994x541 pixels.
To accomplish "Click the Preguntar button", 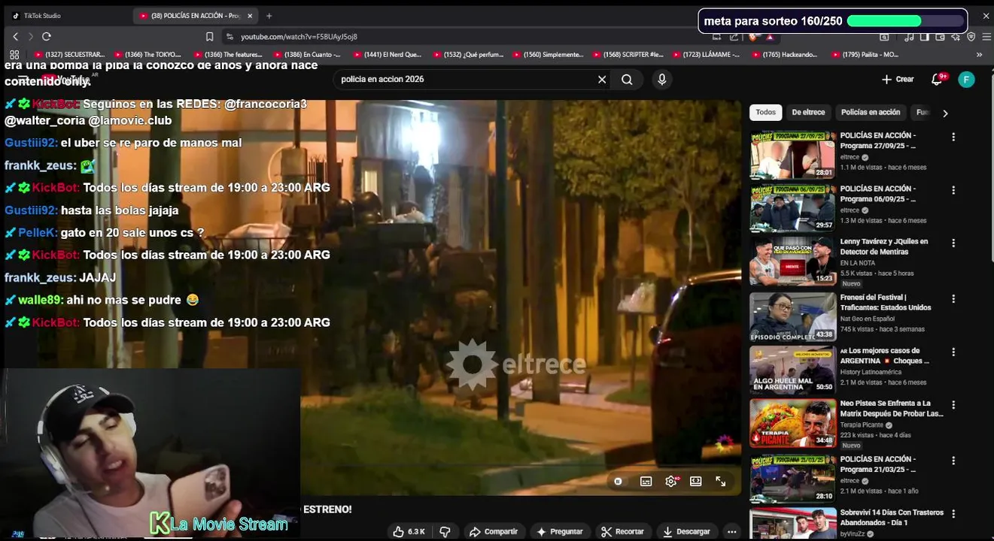I will click(559, 532).
